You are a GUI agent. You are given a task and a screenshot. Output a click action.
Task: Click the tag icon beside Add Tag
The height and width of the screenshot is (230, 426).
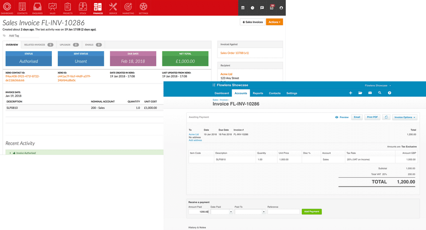point(4,36)
